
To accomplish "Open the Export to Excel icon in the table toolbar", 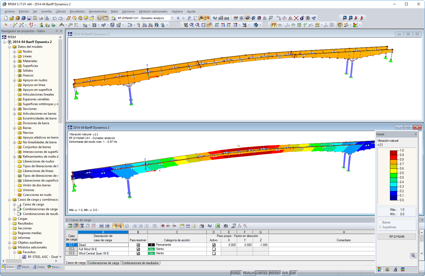I will [218, 226].
